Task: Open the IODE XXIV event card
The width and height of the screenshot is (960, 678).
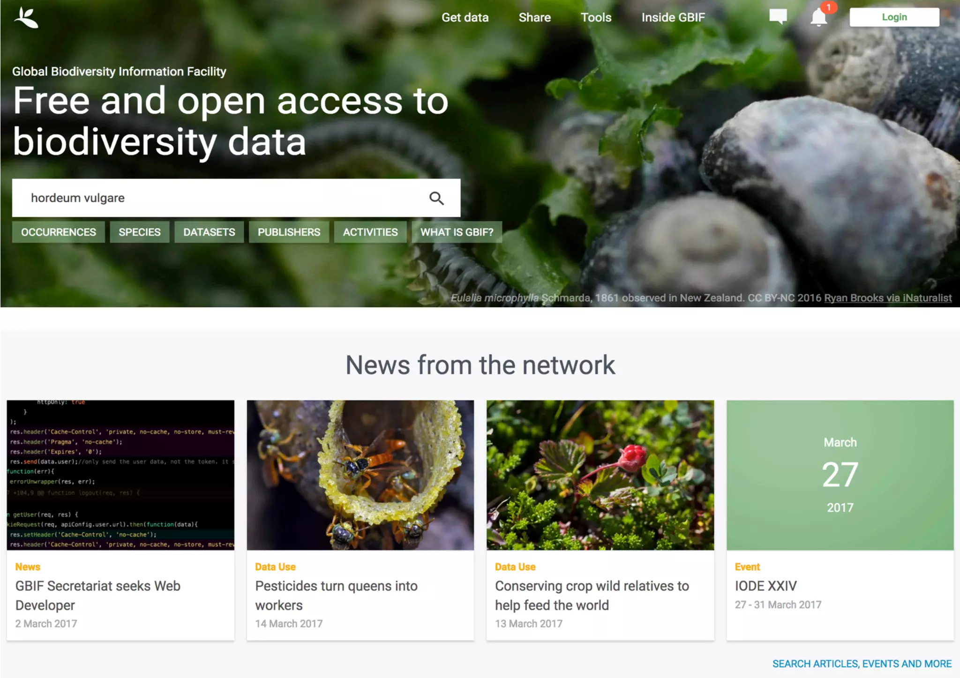Action: coord(840,520)
